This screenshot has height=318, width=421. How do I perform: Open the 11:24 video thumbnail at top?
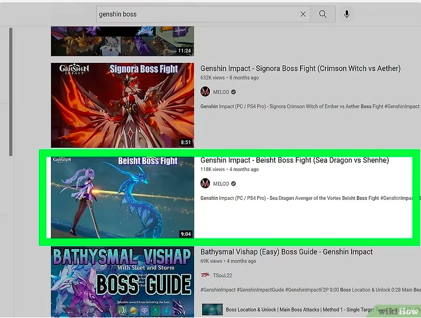click(123, 41)
